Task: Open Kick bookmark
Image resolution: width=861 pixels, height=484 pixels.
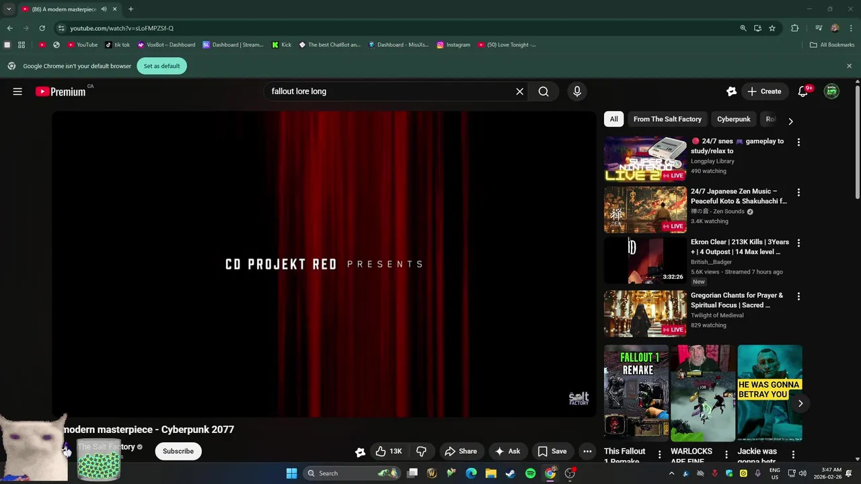Action: (282, 45)
